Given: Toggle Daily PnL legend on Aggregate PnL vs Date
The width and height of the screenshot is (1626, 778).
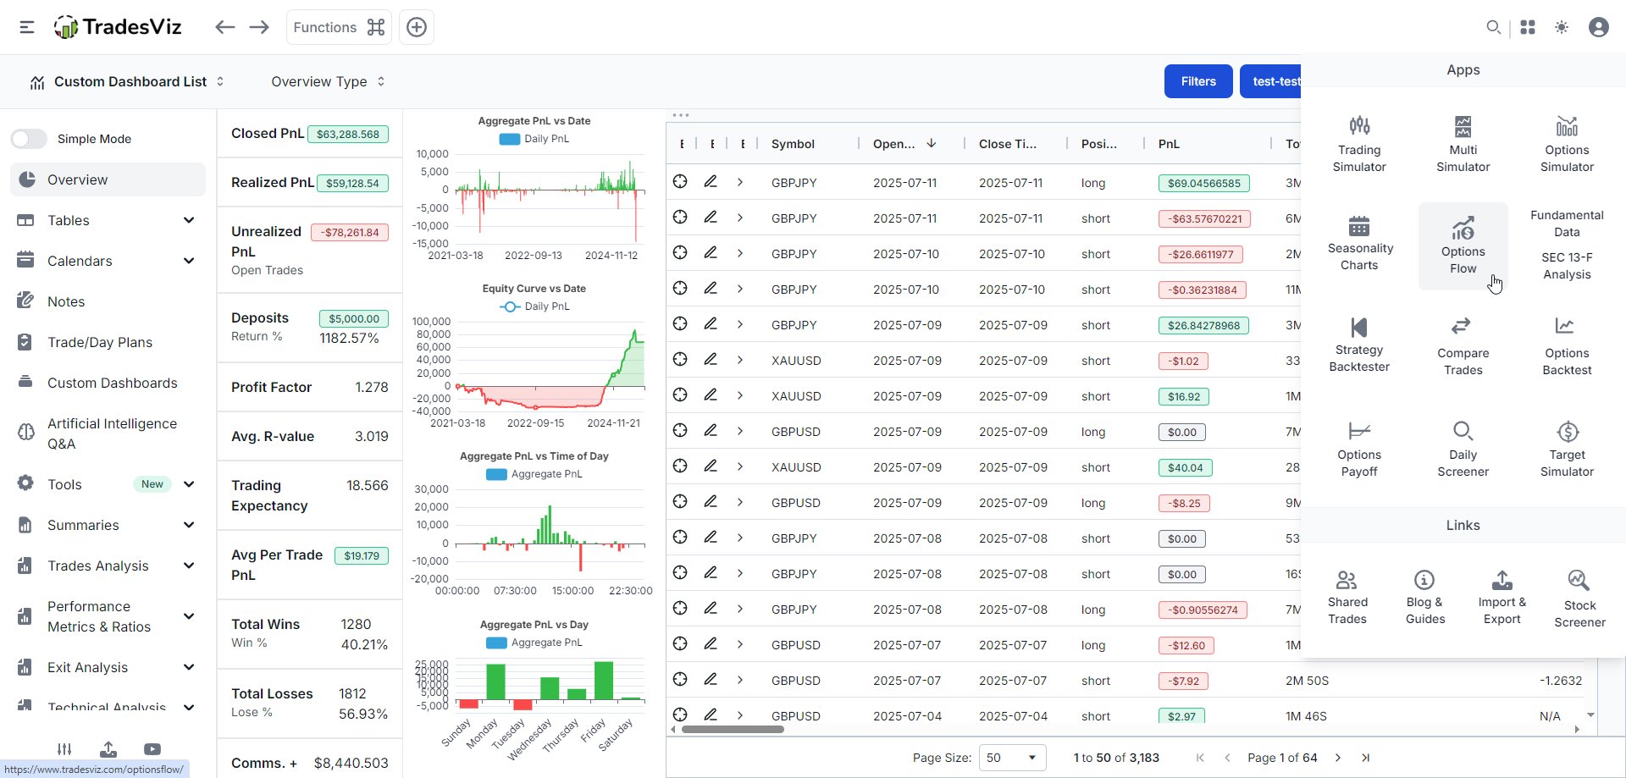Looking at the screenshot, I should click(x=534, y=139).
